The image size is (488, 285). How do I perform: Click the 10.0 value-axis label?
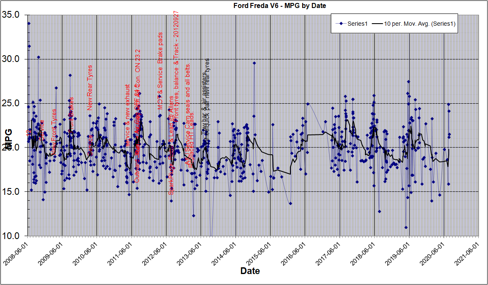[11, 236]
